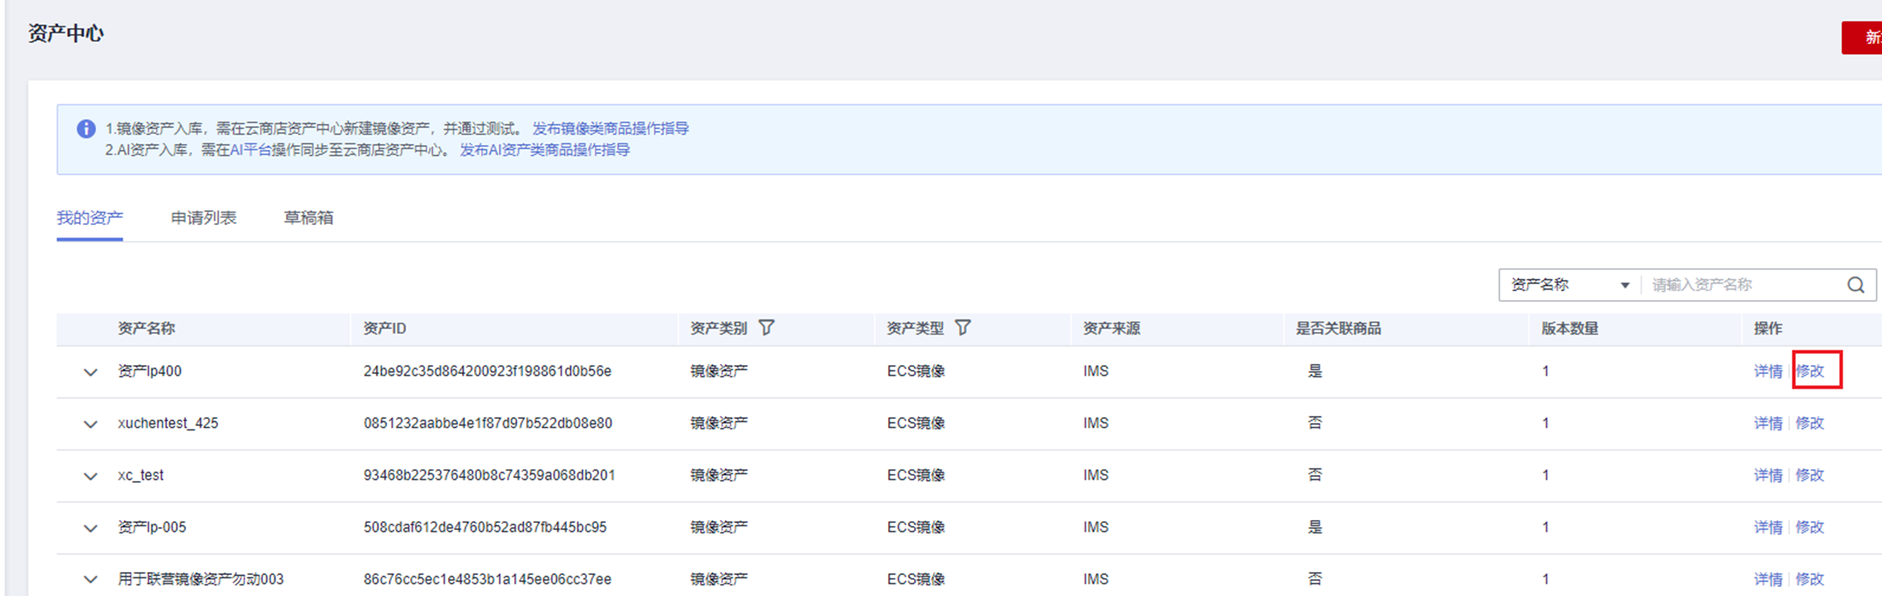This screenshot has height=596, width=1882.
Task: Click the search magnifier icon
Action: click(x=1856, y=285)
